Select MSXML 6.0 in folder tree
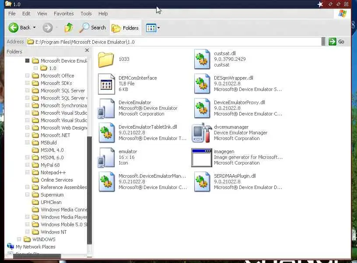This screenshot has height=263, width=357. tap(52, 158)
